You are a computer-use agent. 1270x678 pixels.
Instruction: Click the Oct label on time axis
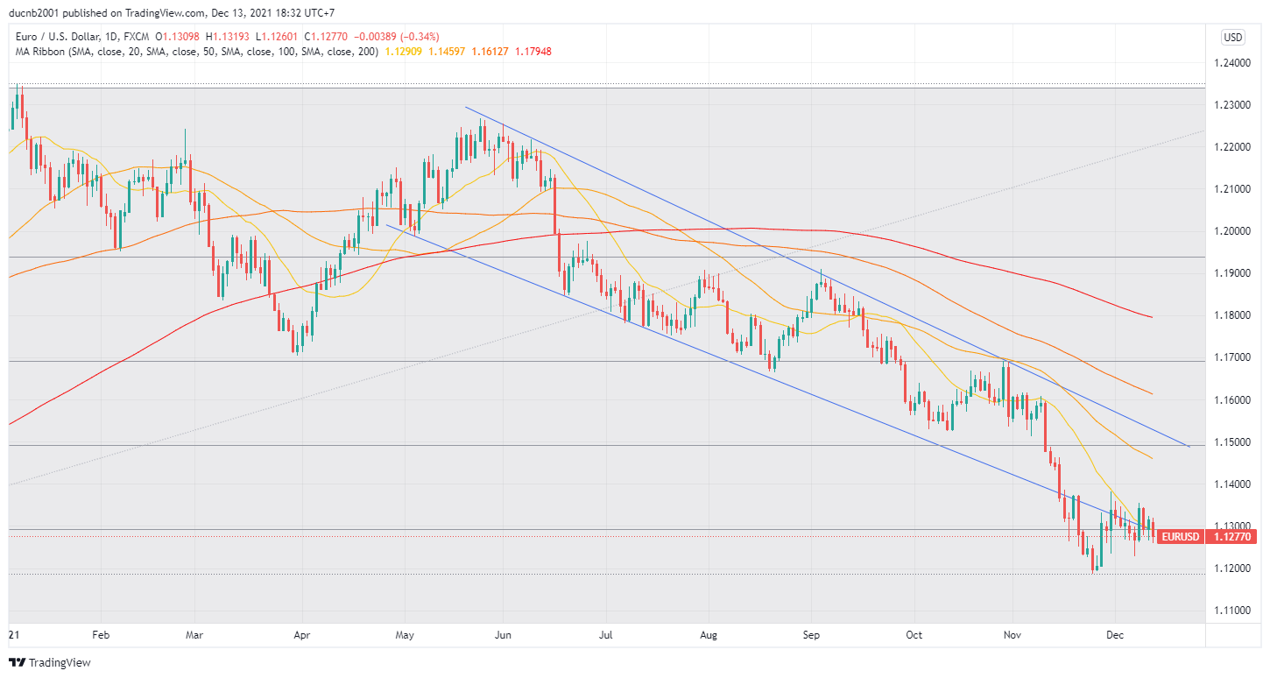tap(914, 634)
